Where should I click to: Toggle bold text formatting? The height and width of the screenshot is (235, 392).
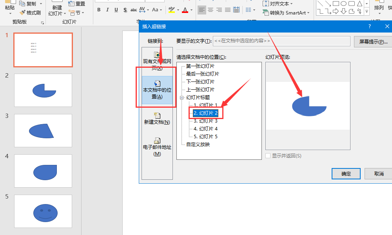pos(99,10)
